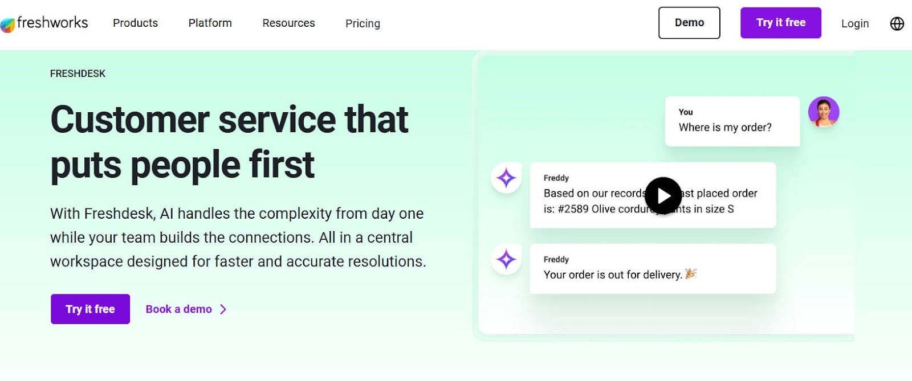Screen dimensions: 912x381
Task: Click the "Where is my order?" message
Action: tap(732, 121)
